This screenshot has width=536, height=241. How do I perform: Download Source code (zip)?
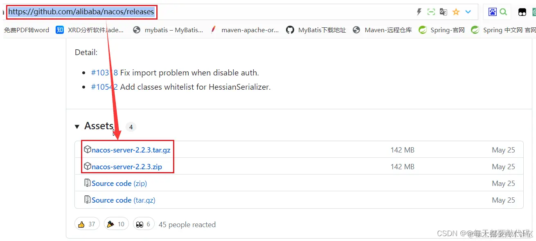(x=119, y=184)
